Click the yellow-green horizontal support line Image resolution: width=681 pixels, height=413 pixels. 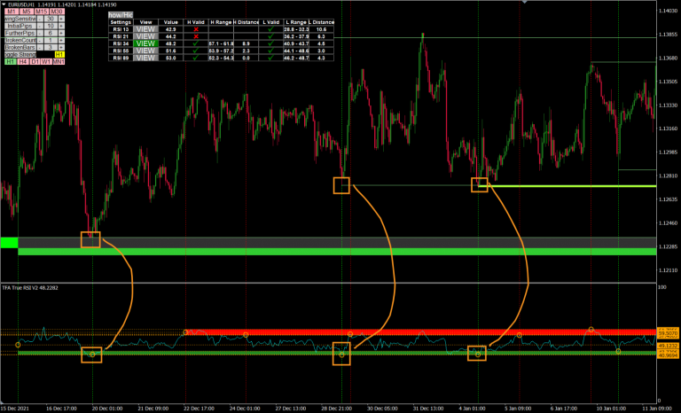[x=567, y=186]
